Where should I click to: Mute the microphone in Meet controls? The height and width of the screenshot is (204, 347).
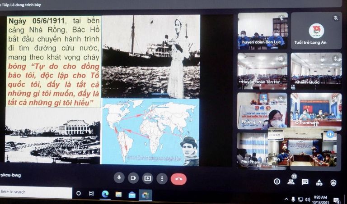[x=119, y=178]
